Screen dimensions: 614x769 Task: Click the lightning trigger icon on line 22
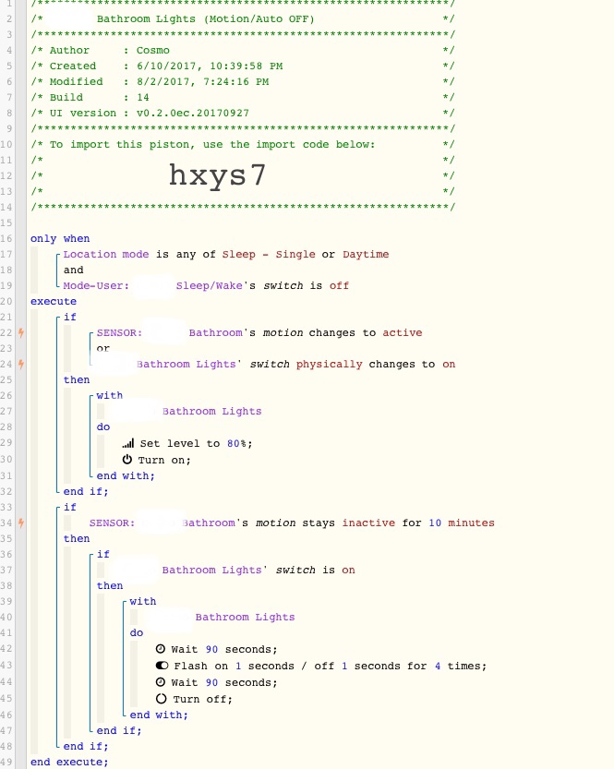click(x=21, y=332)
